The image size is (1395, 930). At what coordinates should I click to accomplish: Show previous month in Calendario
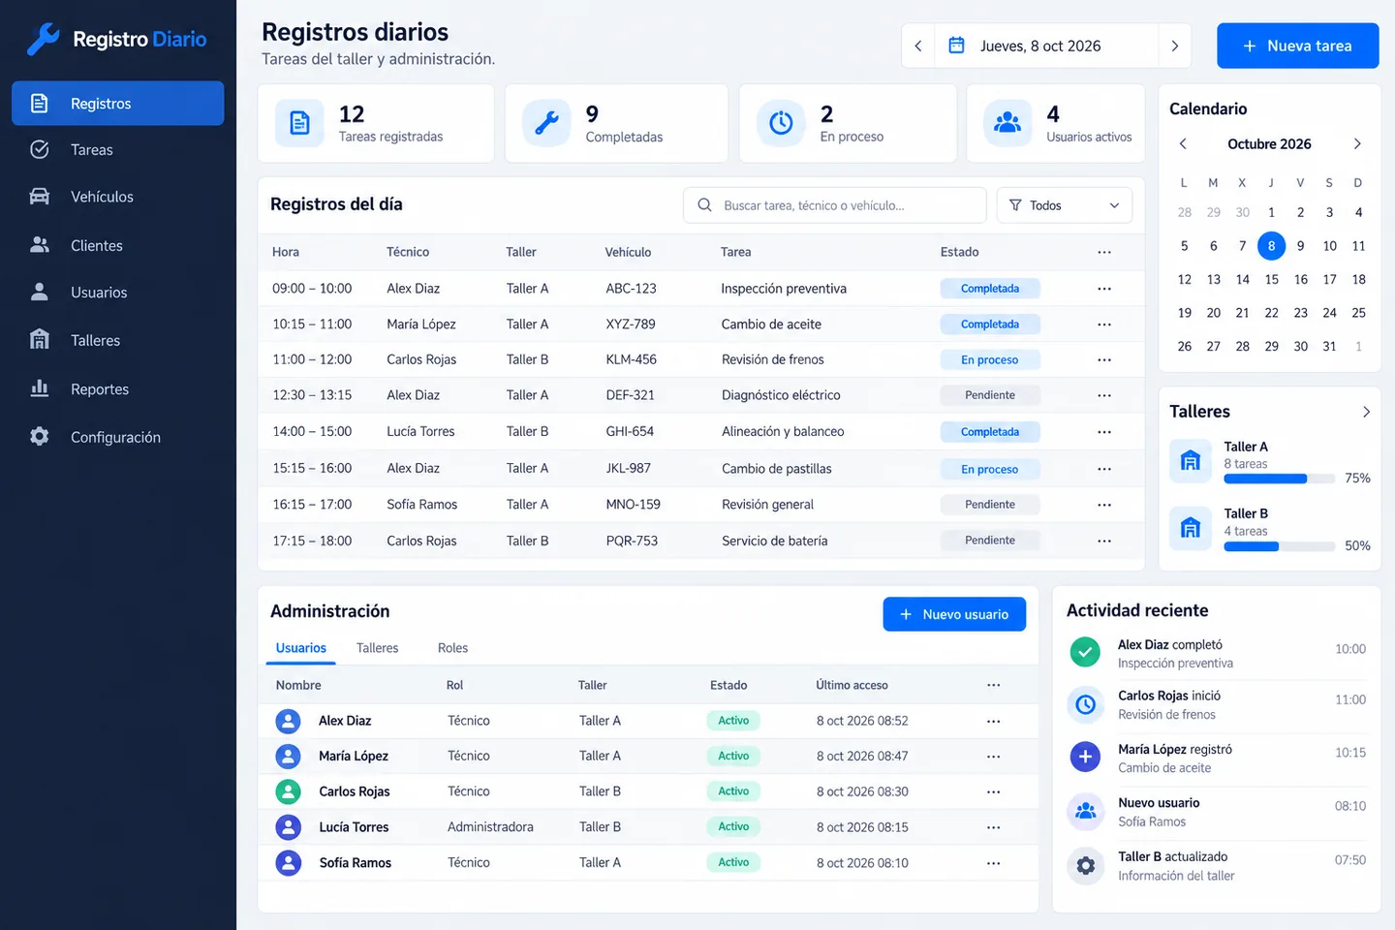[x=1183, y=144]
